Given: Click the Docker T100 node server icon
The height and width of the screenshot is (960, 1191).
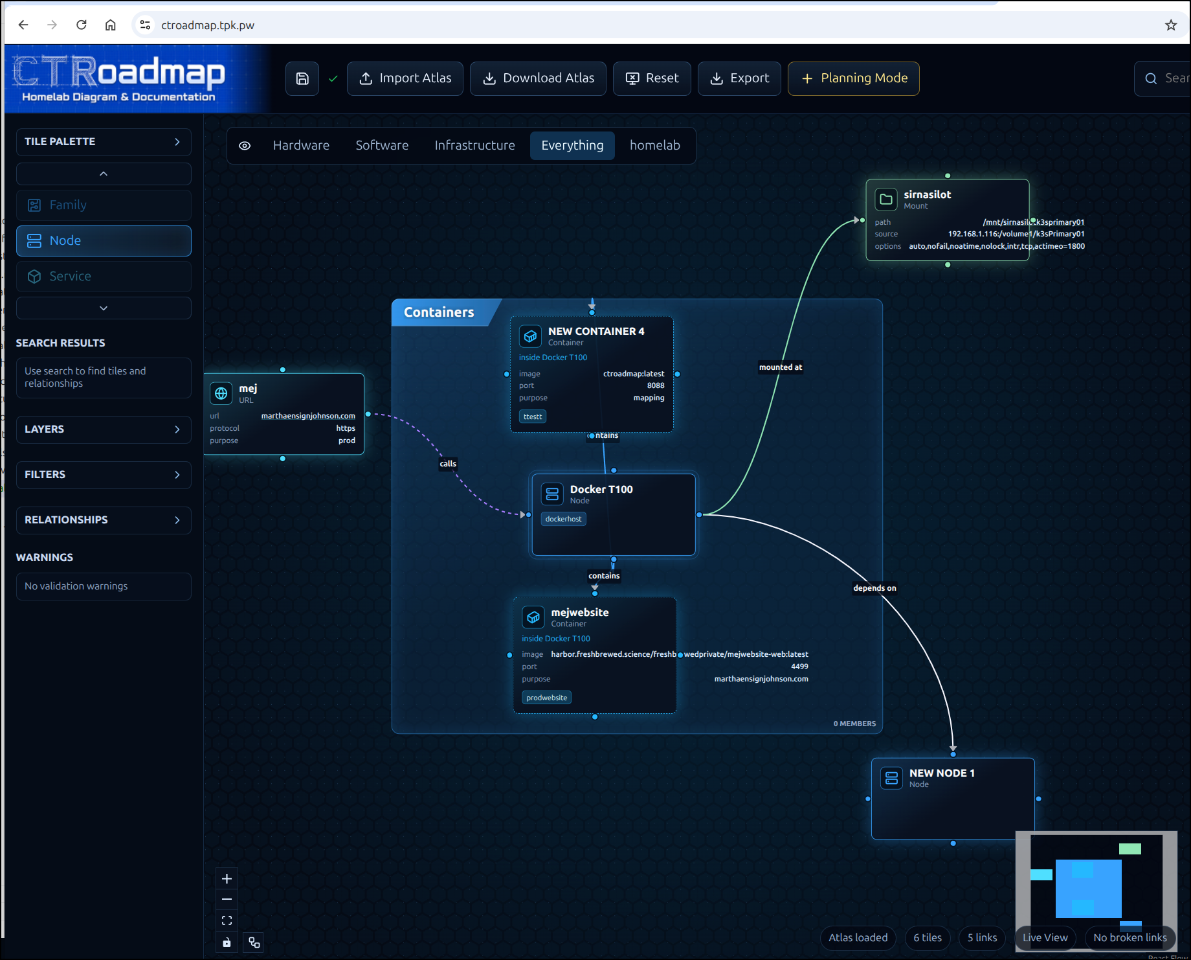Looking at the screenshot, I should 552,494.
